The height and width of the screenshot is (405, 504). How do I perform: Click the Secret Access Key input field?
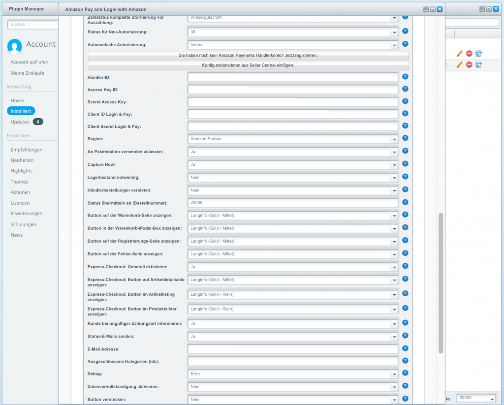point(293,102)
